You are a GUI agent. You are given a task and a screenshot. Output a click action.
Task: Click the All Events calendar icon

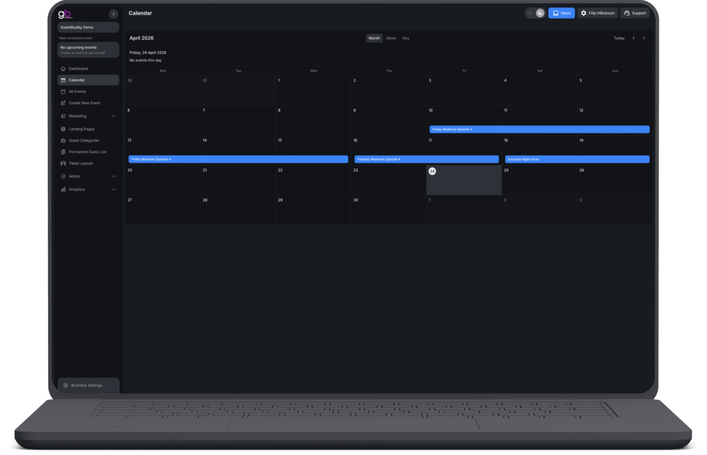(x=63, y=92)
